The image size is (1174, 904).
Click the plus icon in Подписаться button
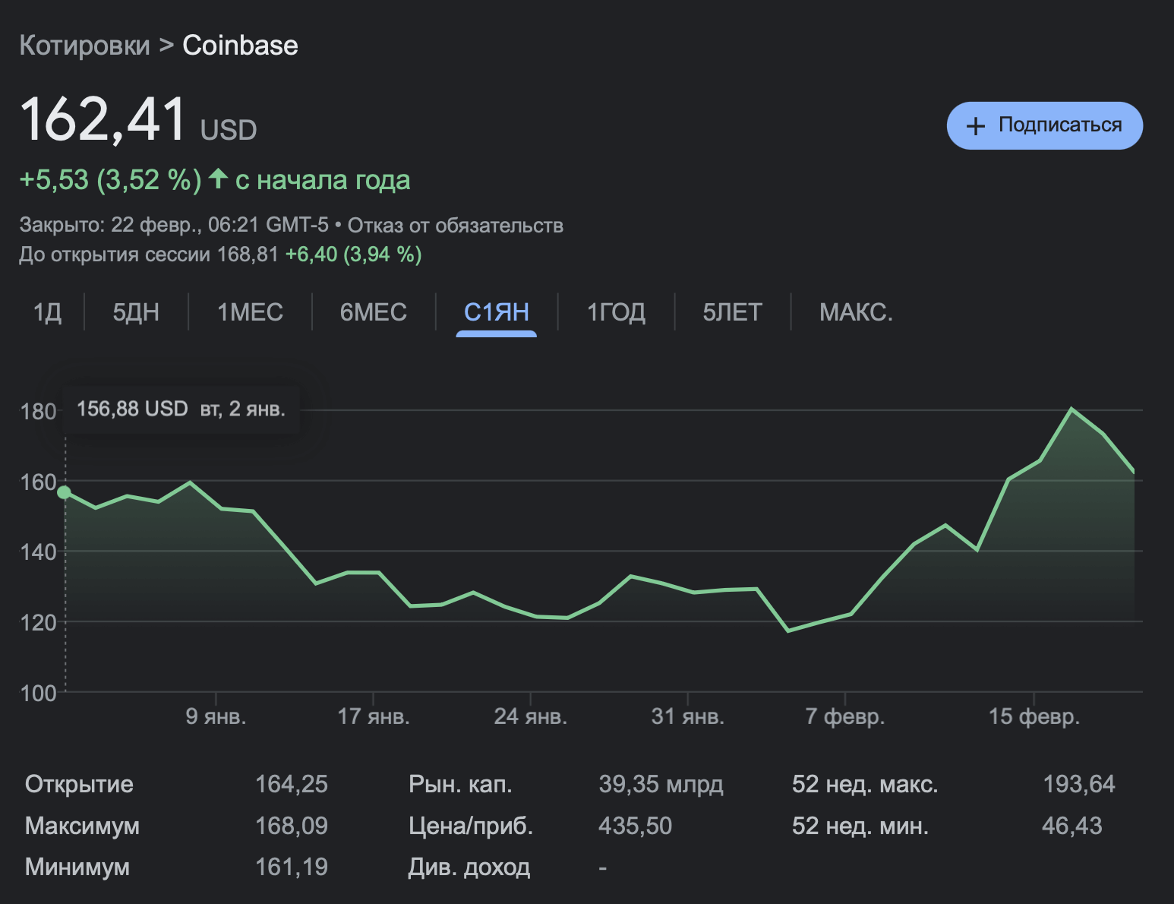(976, 126)
